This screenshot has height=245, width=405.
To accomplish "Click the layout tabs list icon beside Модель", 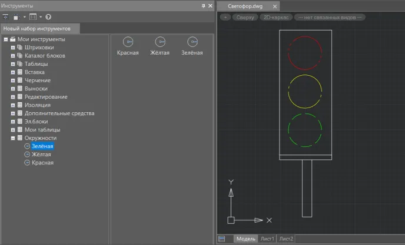I will pyautogui.click(x=222, y=239).
